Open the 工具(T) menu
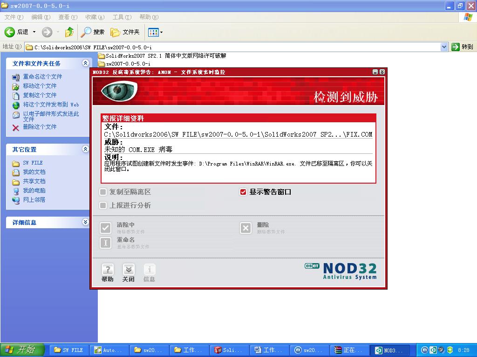This screenshot has height=357, width=477. click(x=122, y=17)
